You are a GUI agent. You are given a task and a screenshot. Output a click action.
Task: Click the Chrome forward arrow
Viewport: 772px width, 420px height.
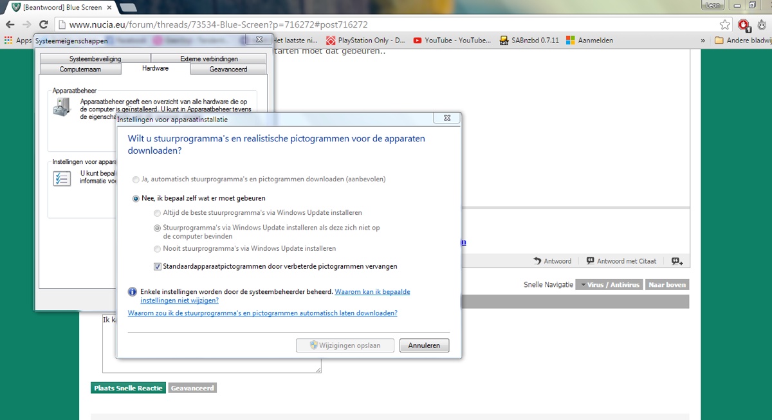[x=27, y=24]
